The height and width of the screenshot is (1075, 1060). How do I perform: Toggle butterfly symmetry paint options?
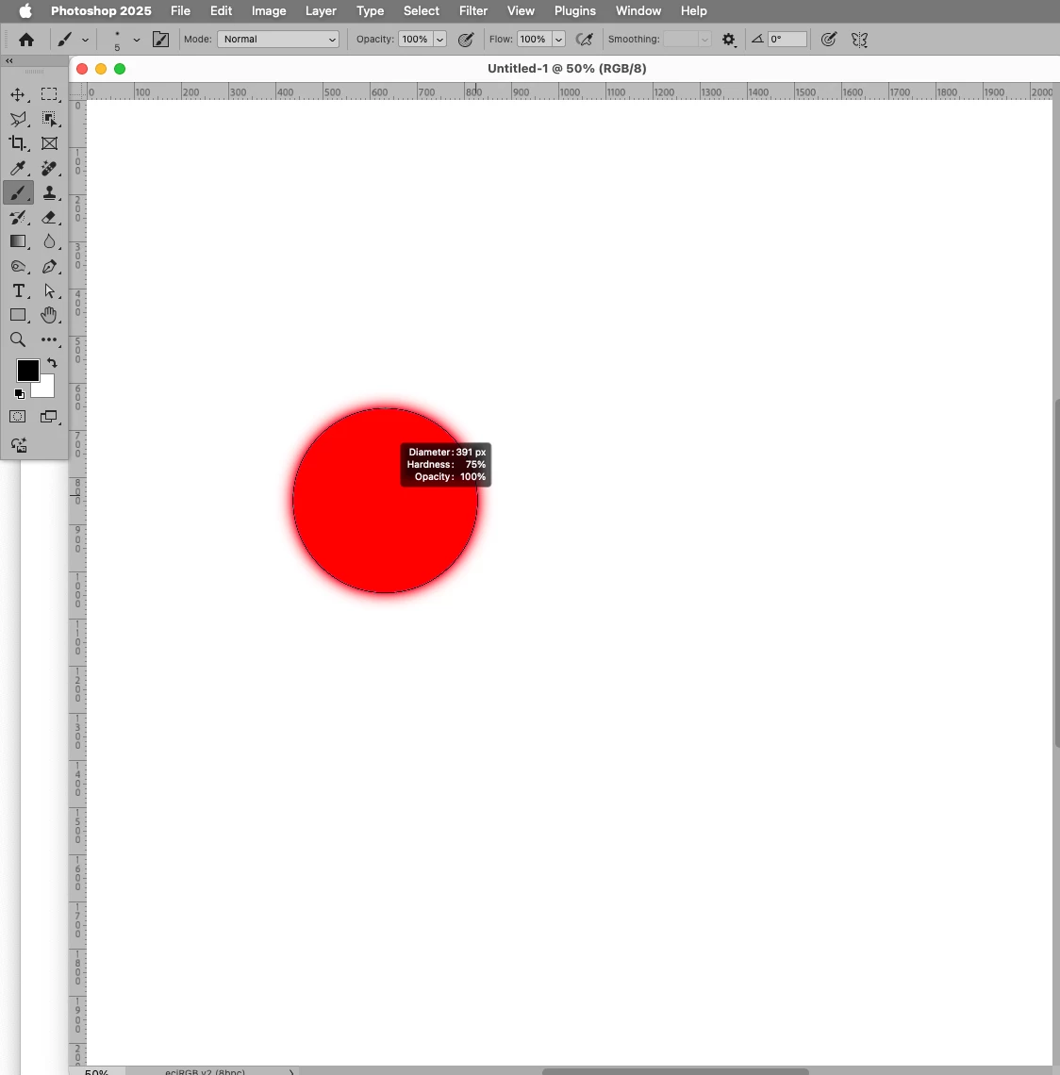tap(859, 40)
